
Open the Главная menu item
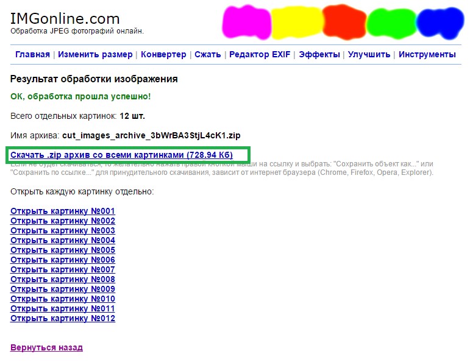click(x=32, y=54)
